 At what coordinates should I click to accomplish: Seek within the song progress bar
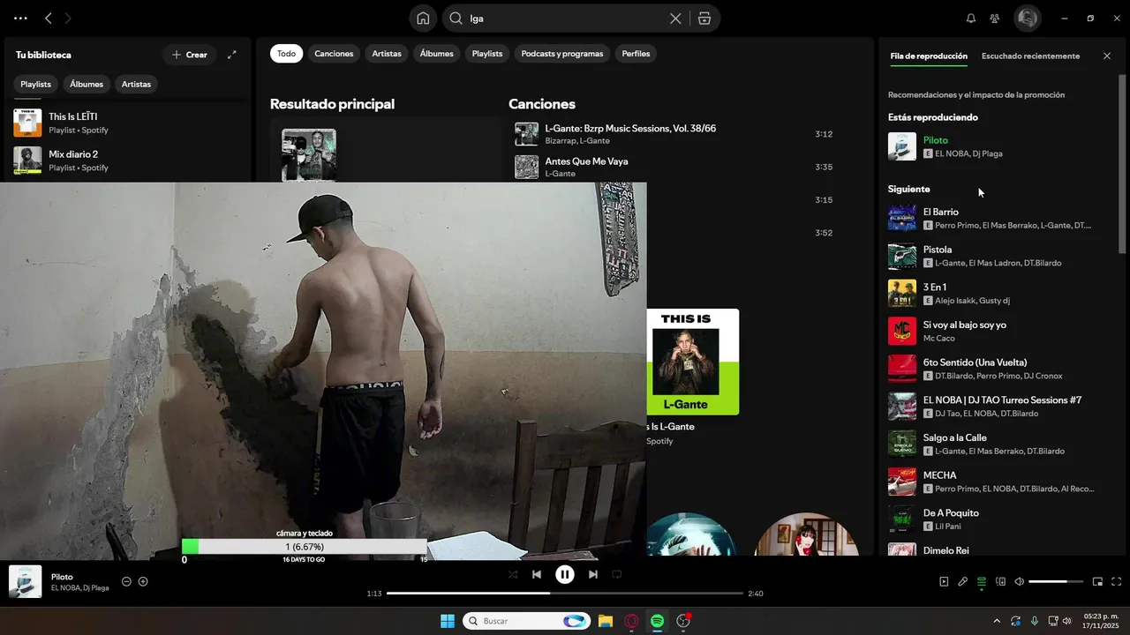click(565, 594)
